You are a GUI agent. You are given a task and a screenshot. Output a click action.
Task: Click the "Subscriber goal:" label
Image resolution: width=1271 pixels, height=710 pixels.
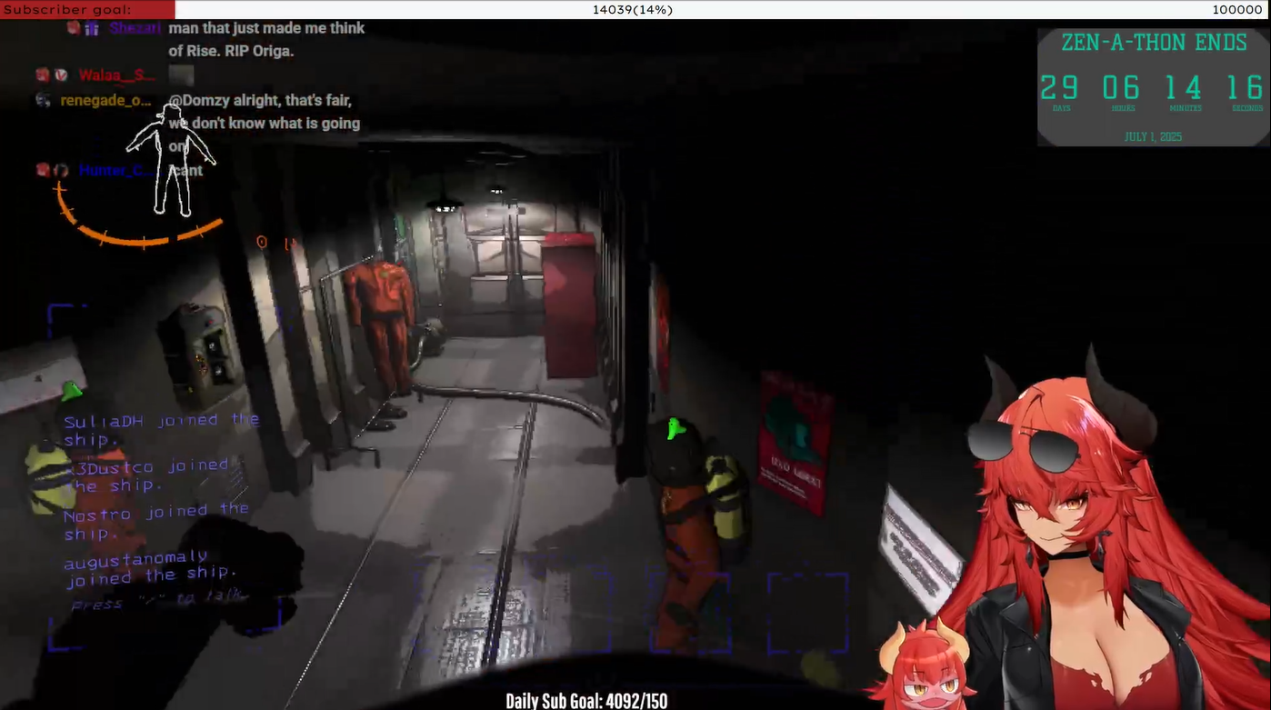coord(66,9)
